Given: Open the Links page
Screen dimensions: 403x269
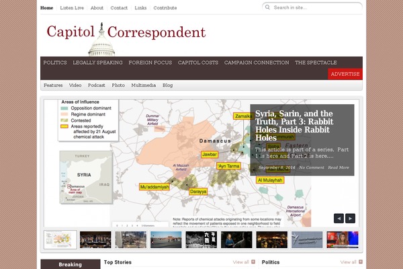Looking at the screenshot, I should pos(140,7).
